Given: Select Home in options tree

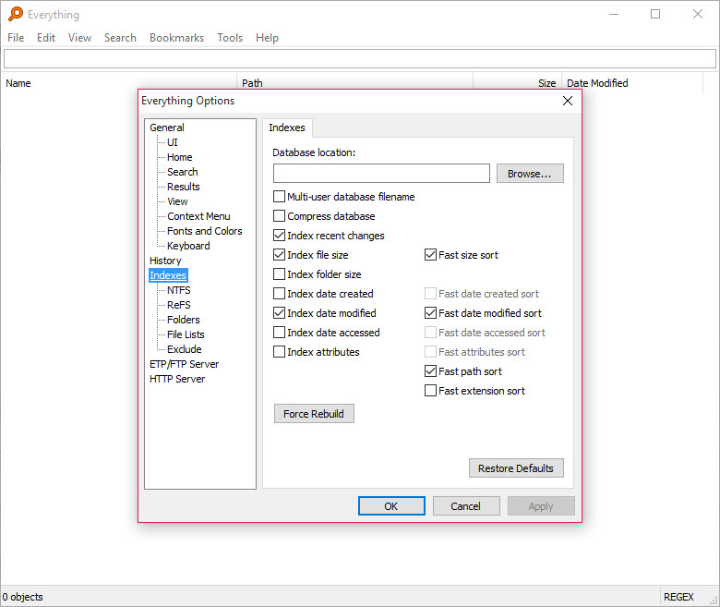Looking at the screenshot, I should 180,157.
